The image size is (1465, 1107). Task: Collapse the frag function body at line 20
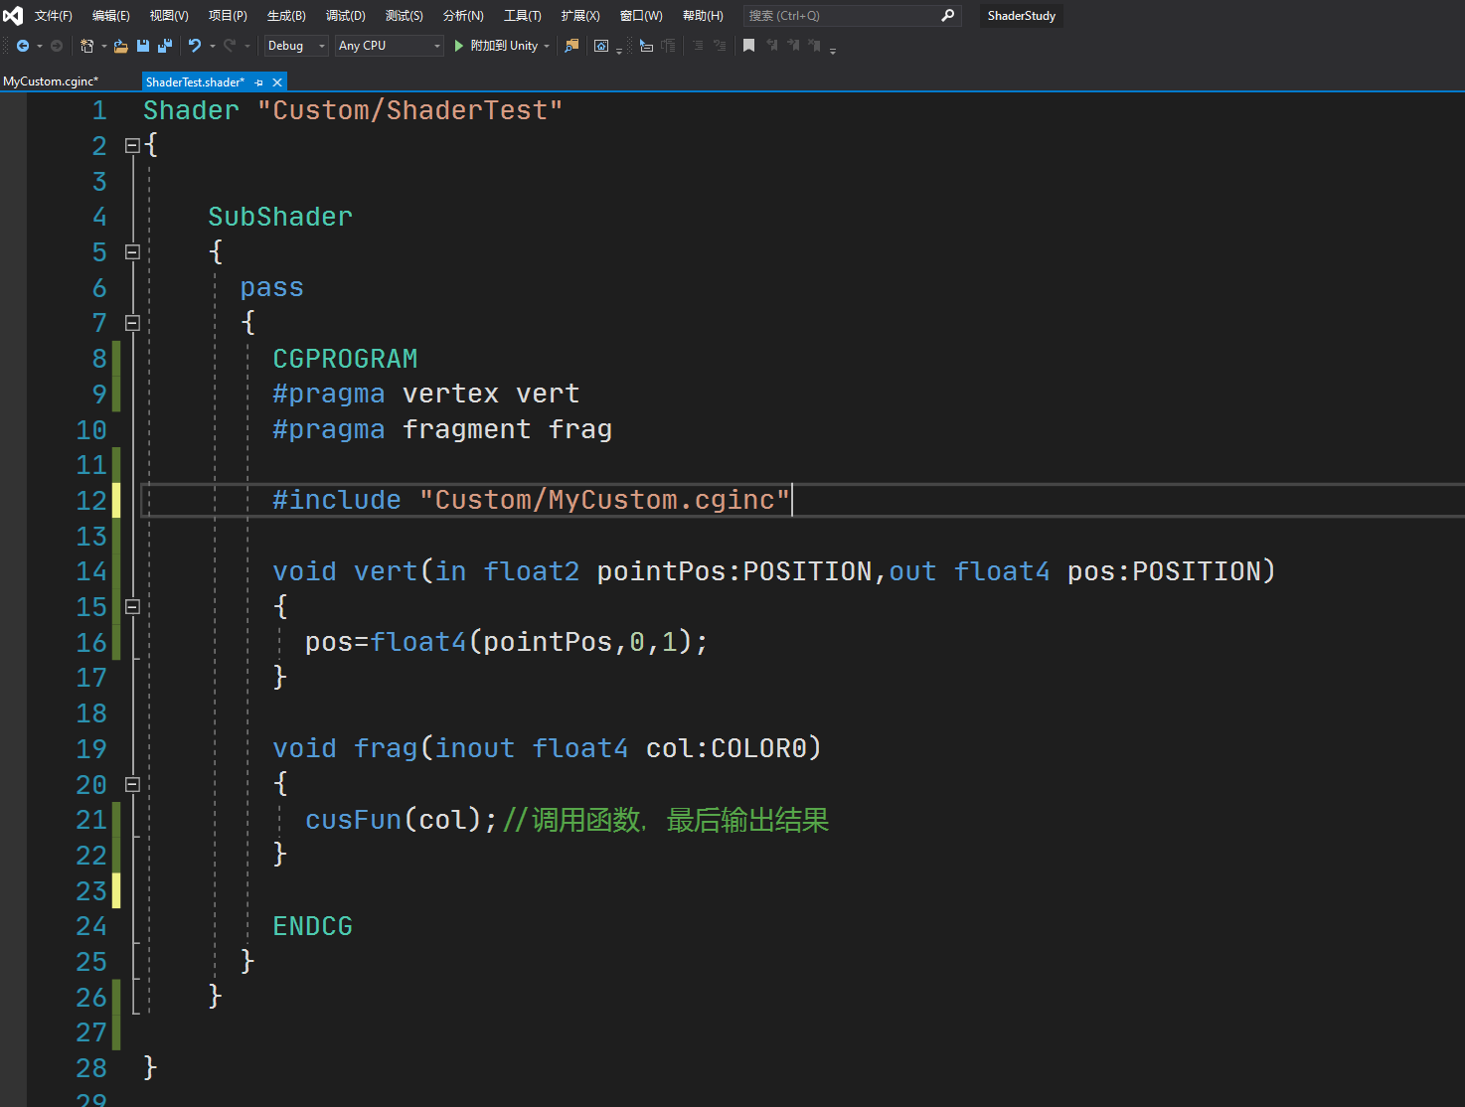point(132,784)
